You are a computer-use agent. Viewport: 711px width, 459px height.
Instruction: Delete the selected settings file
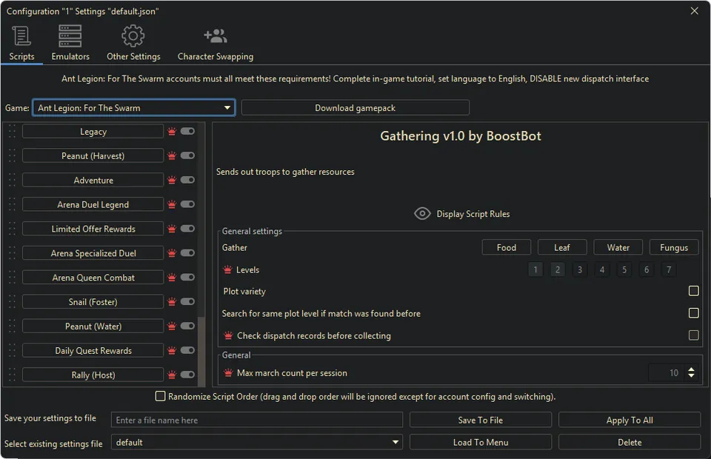tap(630, 442)
